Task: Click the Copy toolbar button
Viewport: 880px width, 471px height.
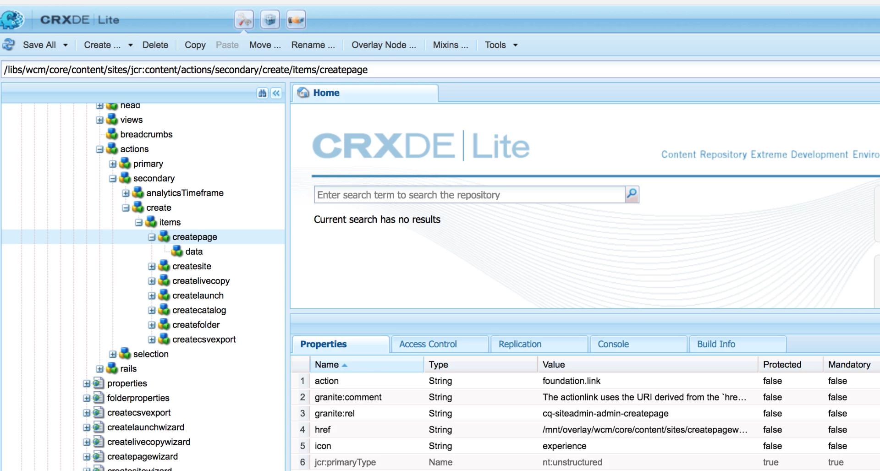Action: pos(195,45)
